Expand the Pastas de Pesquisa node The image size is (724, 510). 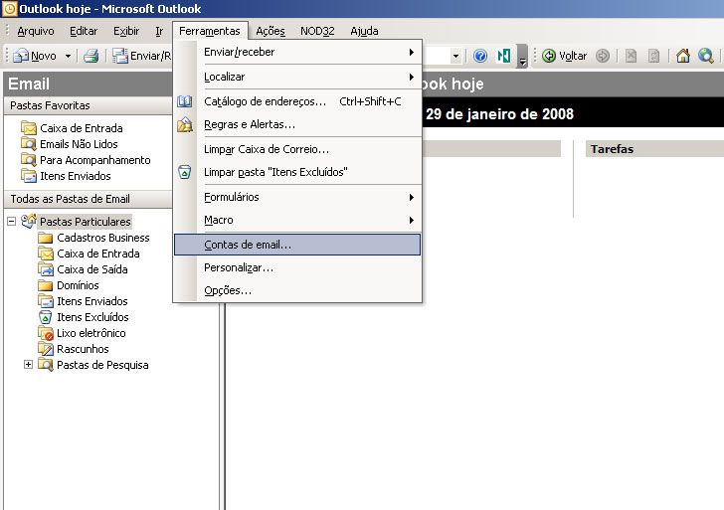(28, 365)
